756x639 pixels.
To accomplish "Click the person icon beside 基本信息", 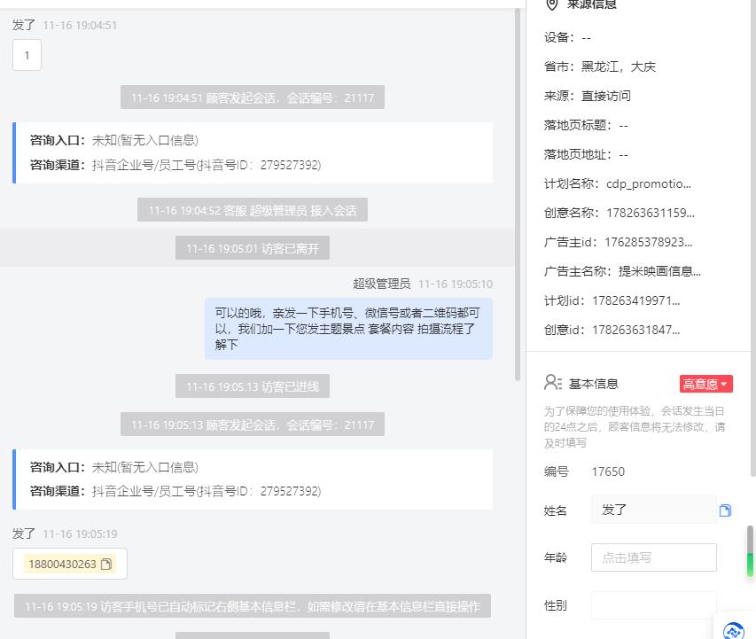I will pos(552,383).
